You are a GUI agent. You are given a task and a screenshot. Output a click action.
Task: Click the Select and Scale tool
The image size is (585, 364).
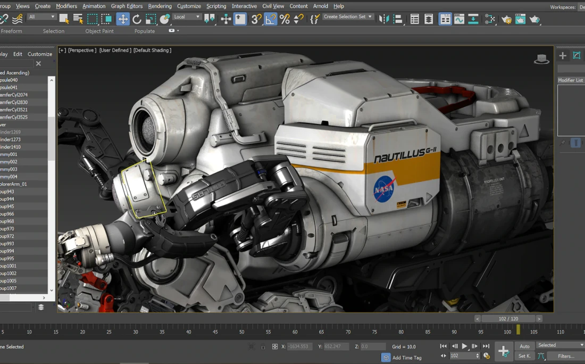[151, 19]
